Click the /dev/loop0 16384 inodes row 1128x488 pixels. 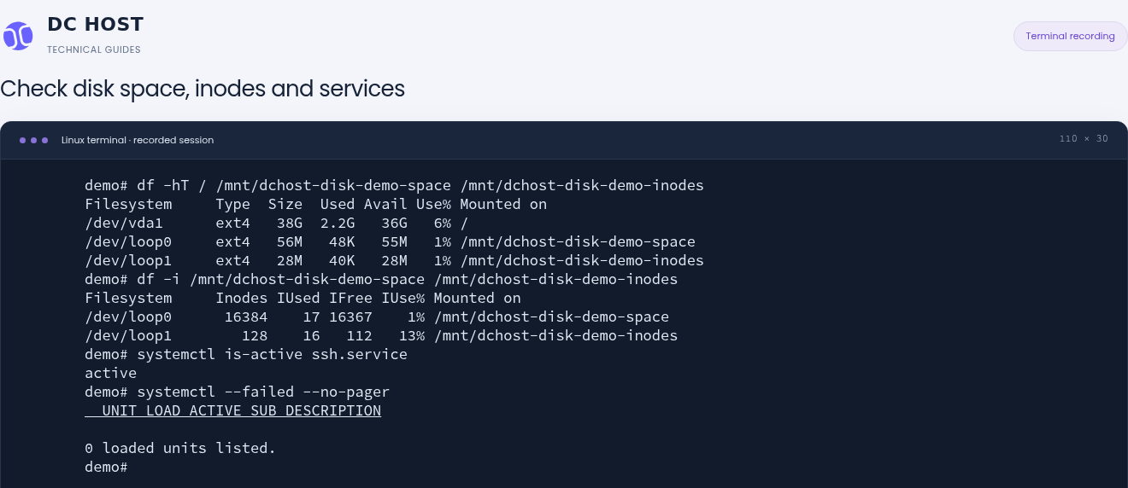tap(377, 317)
